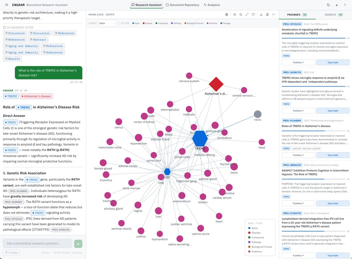Open the Layout dropdown showing Cola

(107, 23)
